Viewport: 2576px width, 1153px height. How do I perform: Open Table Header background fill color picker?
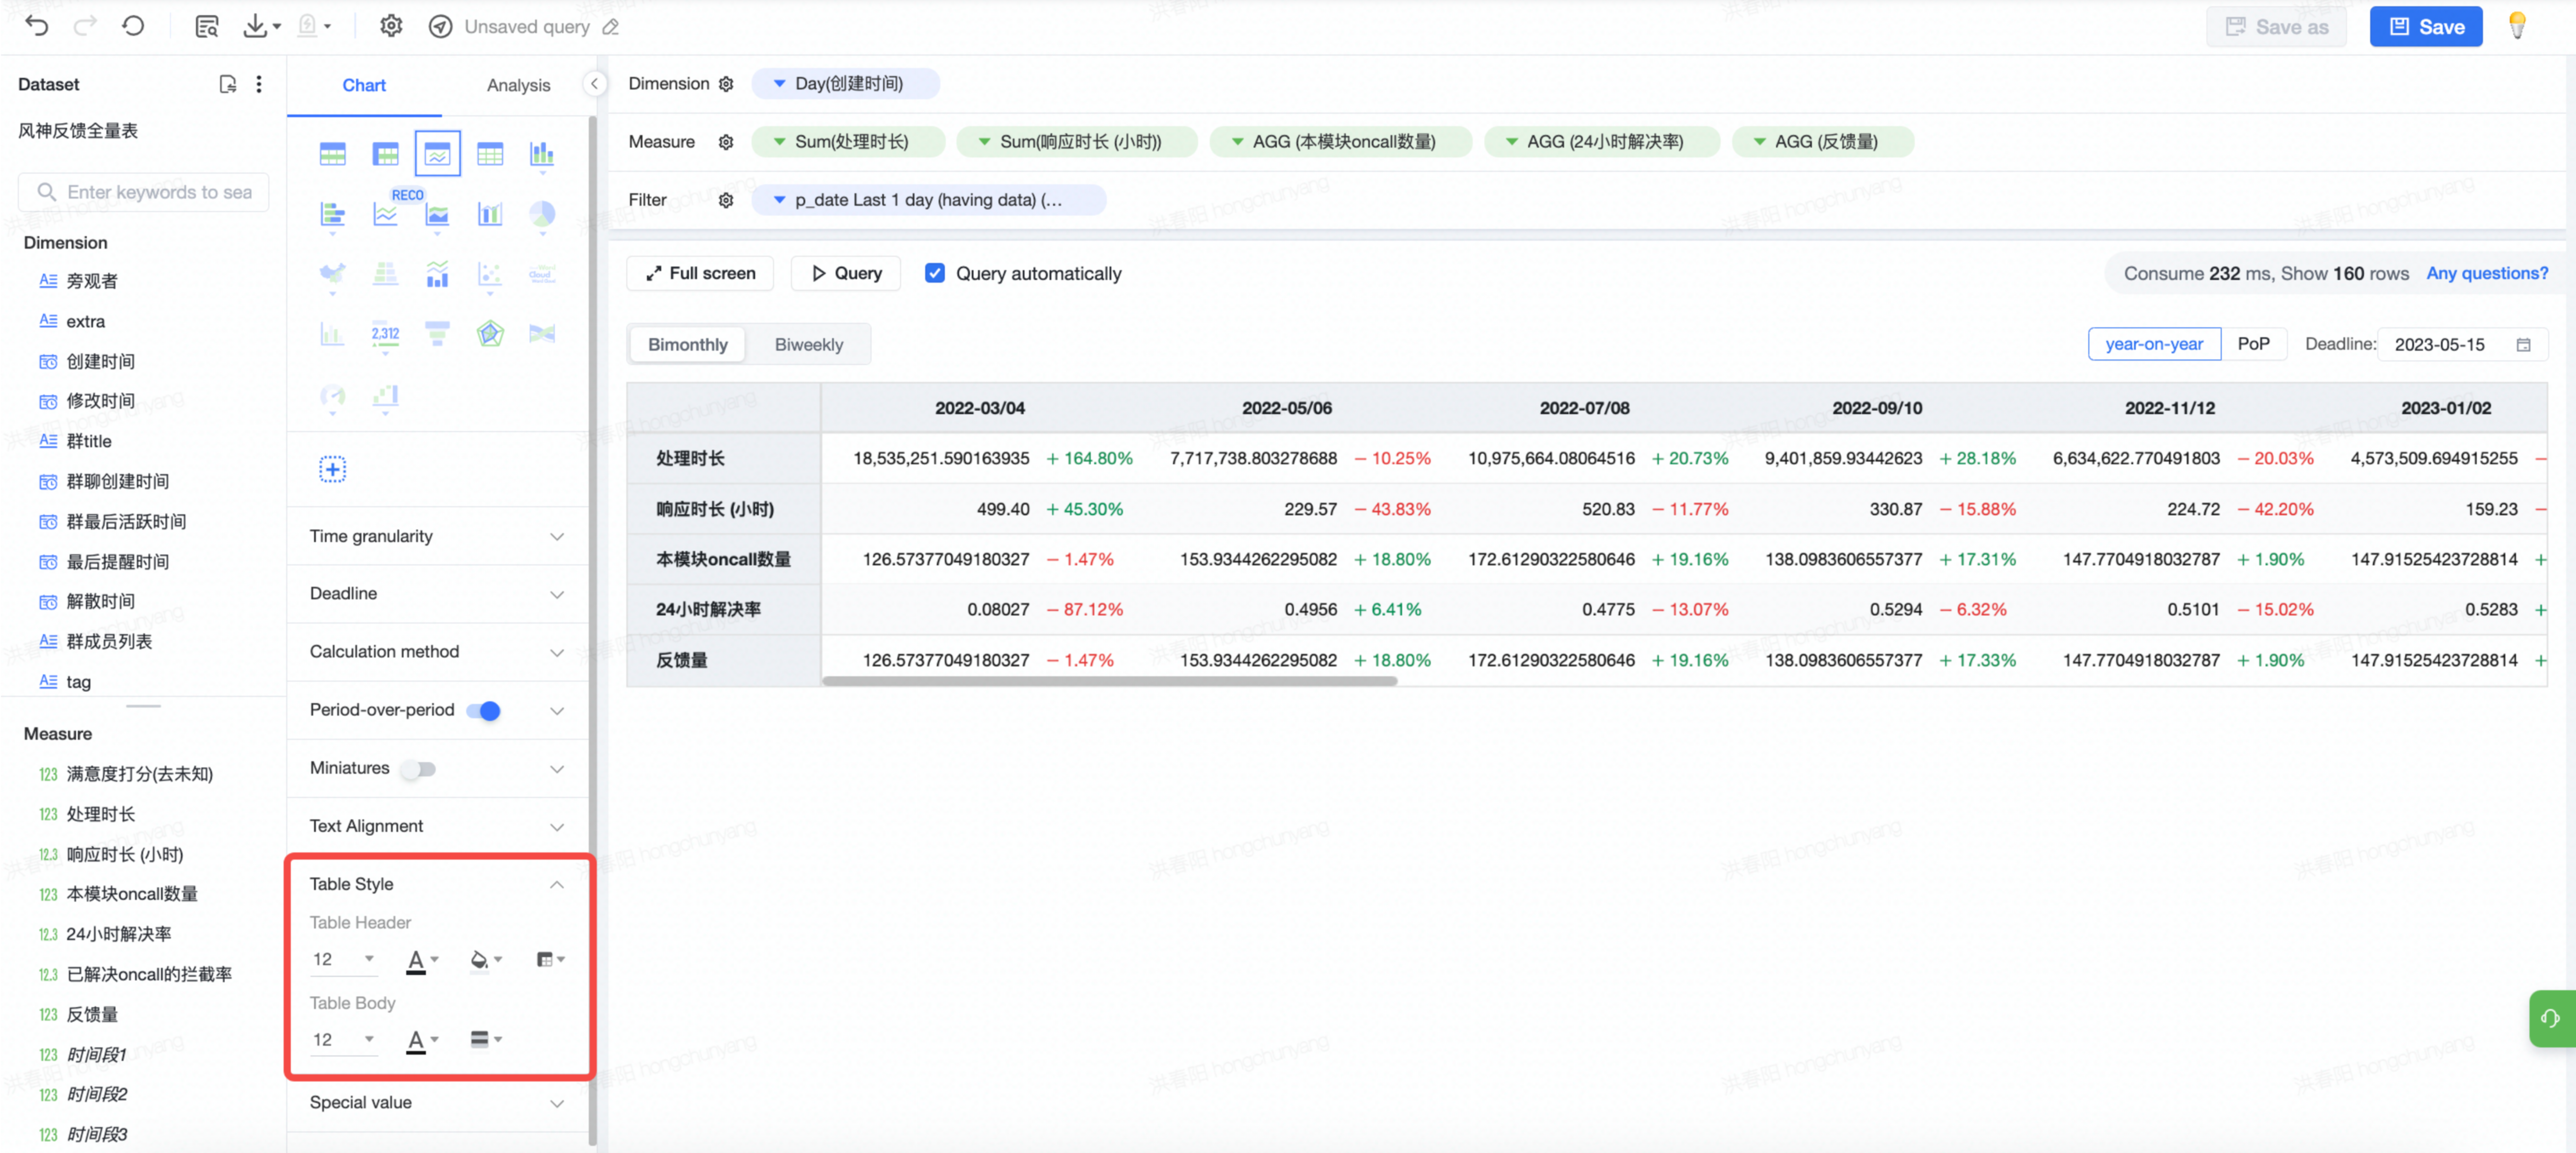tap(486, 960)
